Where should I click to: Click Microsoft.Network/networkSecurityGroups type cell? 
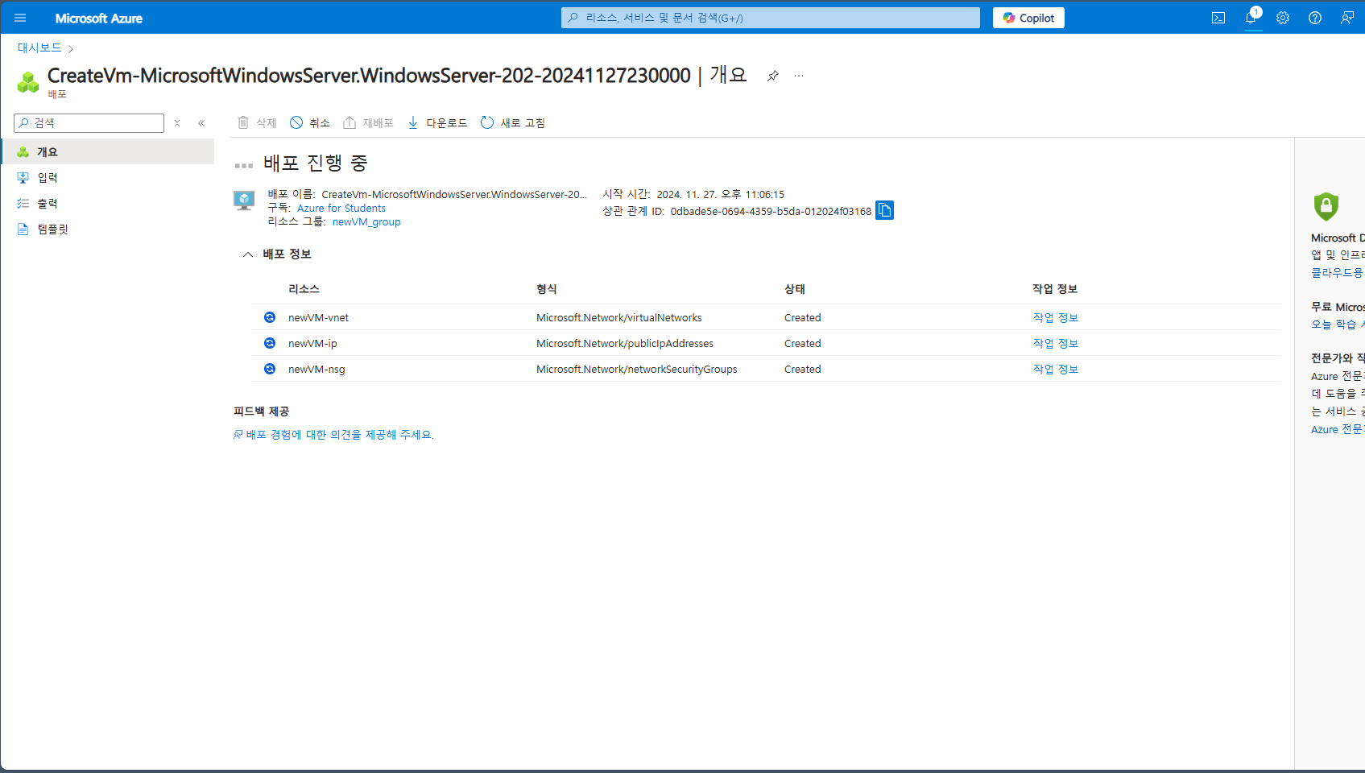tap(636, 369)
